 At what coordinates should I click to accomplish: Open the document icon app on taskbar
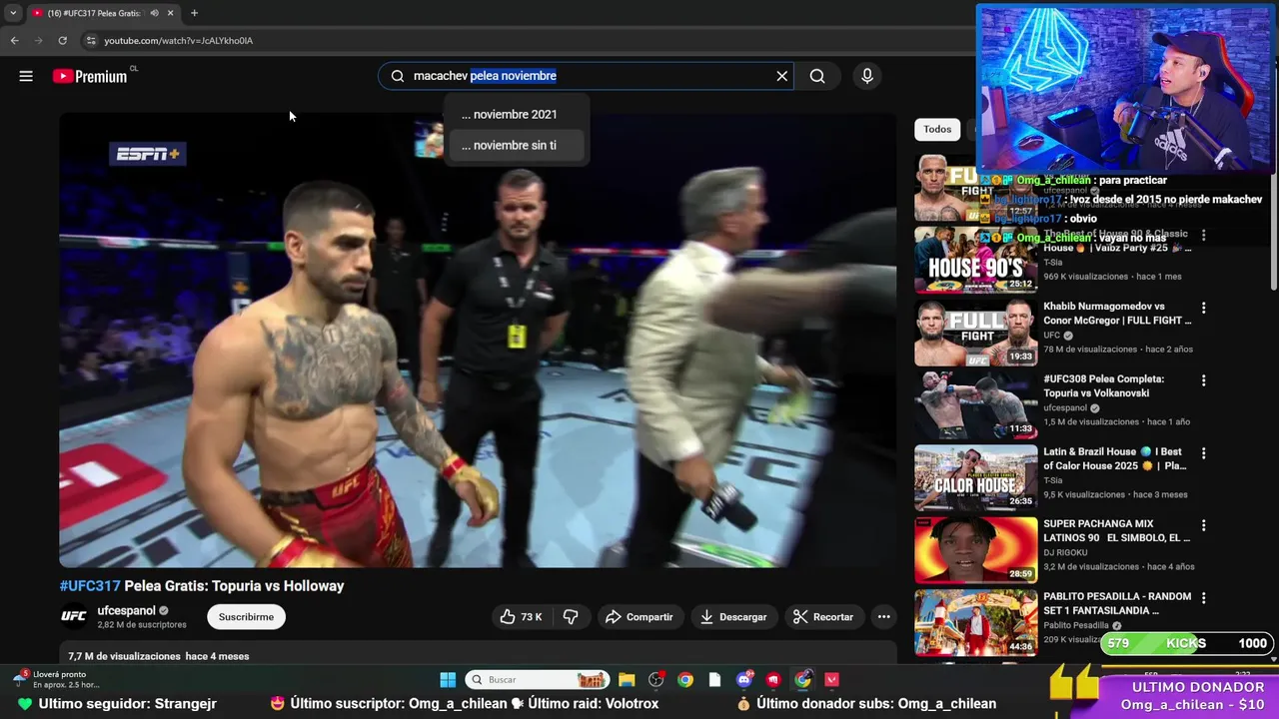click(714, 680)
